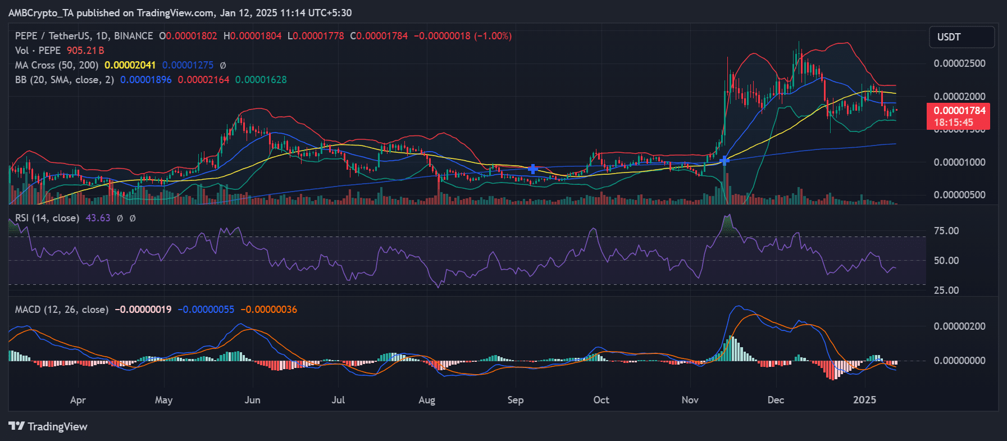Open the USDT currency selector

(x=961, y=37)
